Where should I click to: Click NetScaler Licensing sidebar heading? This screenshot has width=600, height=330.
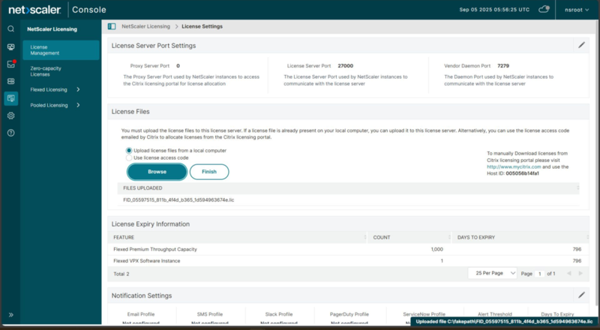click(x=52, y=29)
